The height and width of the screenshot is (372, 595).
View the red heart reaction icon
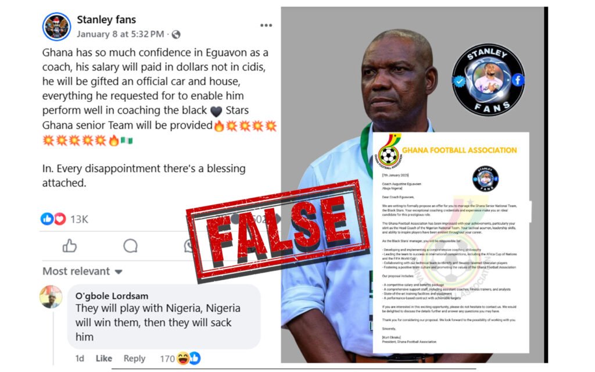point(60,219)
